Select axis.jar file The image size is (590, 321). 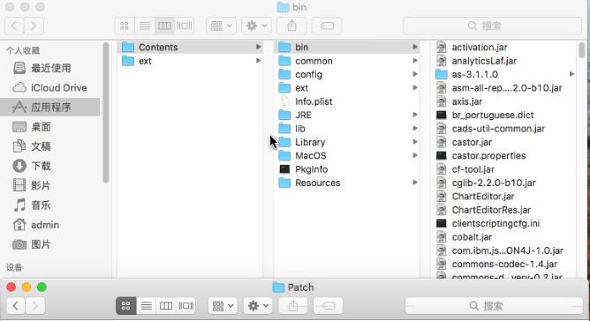pyautogui.click(x=504, y=101)
